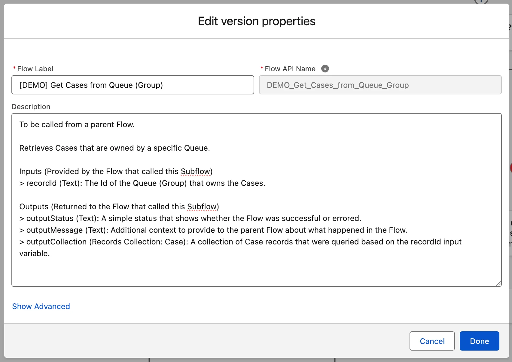This screenshot has width=512, height=362.
Task: Click the Flow API Name info icon
Action: click(325, 69)
